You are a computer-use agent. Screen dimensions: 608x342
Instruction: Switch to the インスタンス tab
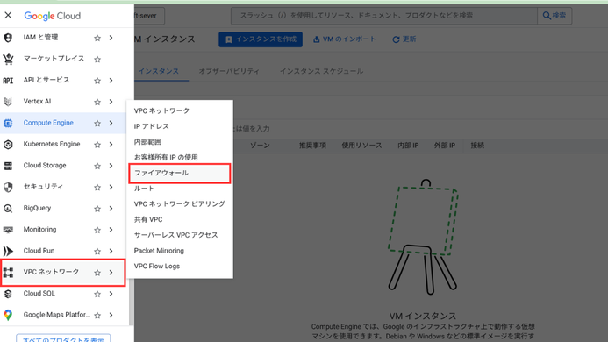159,71
